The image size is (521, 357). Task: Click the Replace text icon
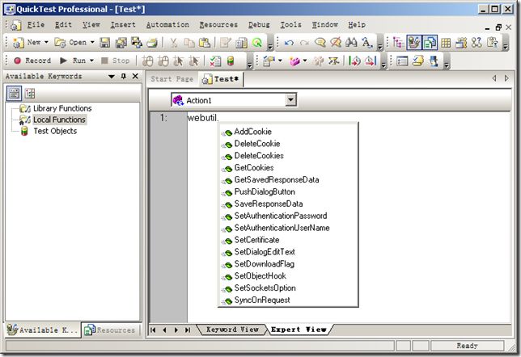366,43
